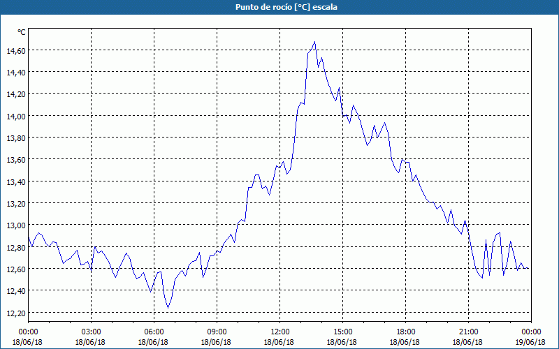Click the °C unit label on the axis

[22, 32]
